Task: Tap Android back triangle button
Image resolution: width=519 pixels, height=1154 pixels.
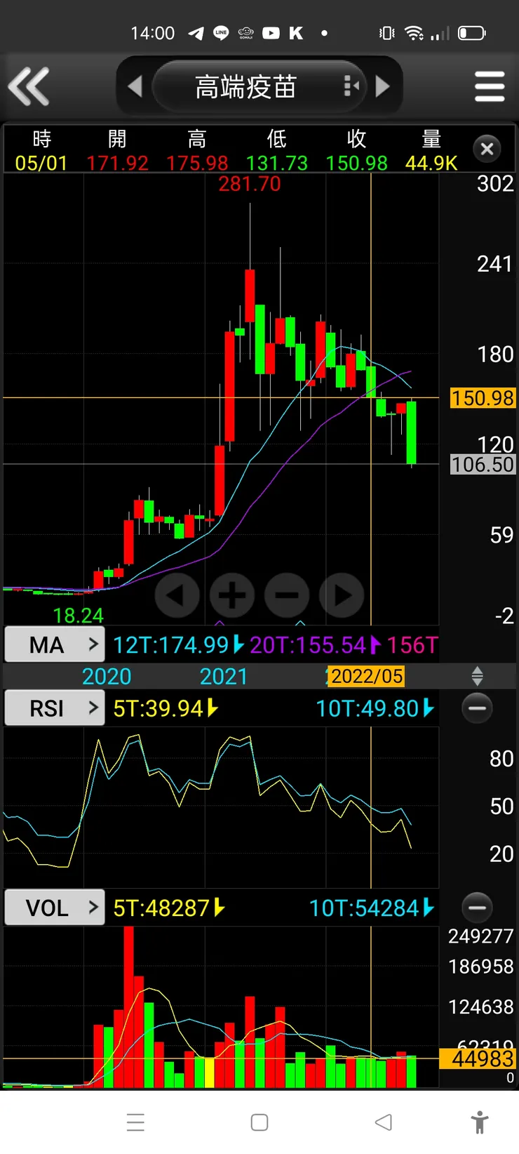Action: coord(383,1122)
